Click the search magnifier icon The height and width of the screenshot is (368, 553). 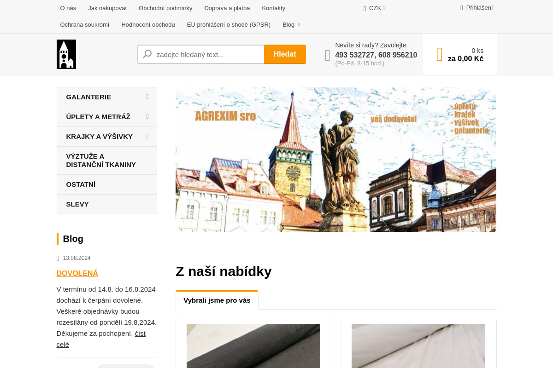pos(147,54)
